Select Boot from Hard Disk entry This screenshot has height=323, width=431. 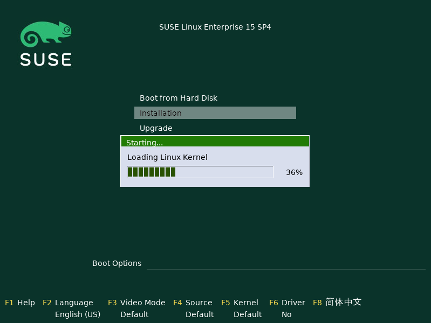pos(179,98)
